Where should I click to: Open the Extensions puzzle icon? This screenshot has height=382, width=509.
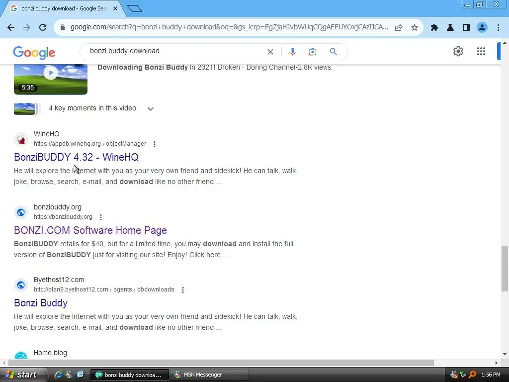(434, 28)
